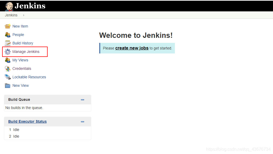Open the Build History link
The height and width of the screenshot is (154, 273).
coord(23,43)
